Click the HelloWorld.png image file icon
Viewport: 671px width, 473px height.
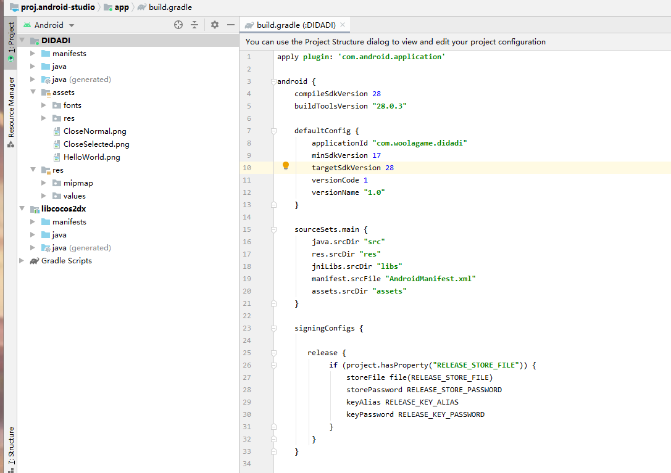click(57, 157)
